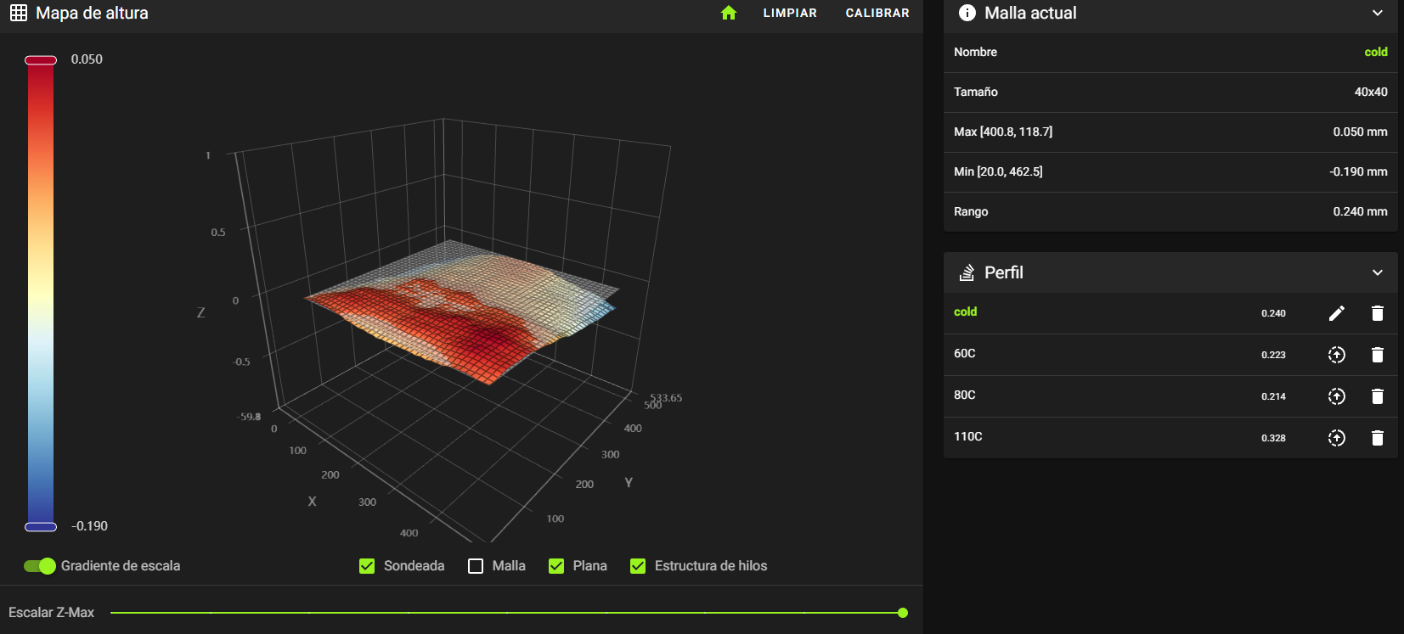Load the 60C mesh profile icon
The width and height of the screenshot is (1404, 634).
1336,355
